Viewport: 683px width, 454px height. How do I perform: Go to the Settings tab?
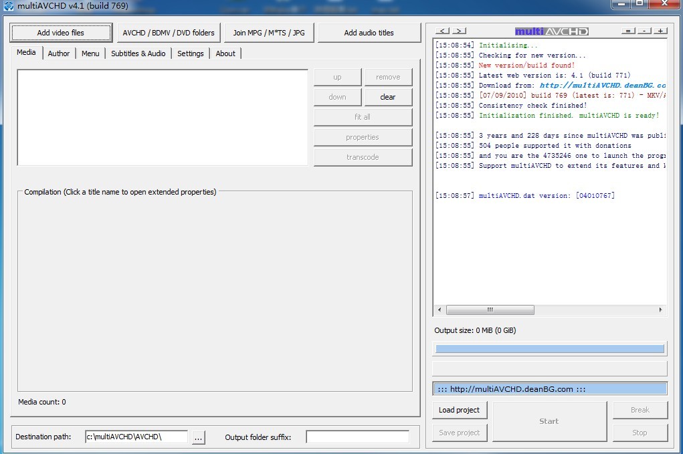pyautogui.click(x=190, y=53)
